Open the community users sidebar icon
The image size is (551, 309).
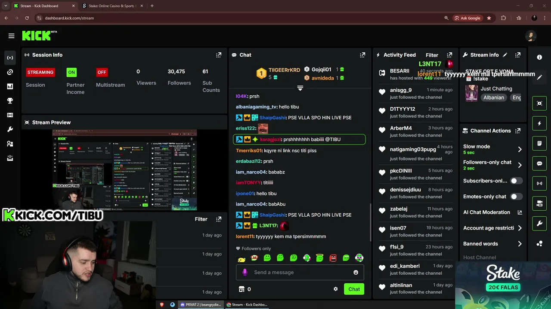click(10, 144)
